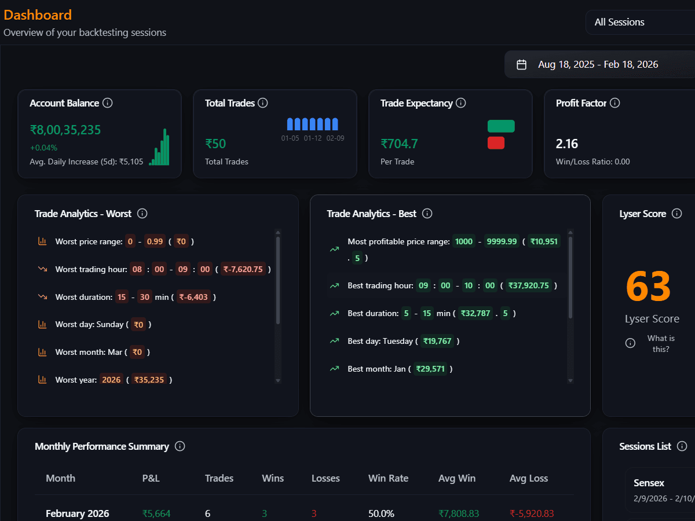Viewport: 695px width, 521px height.
Task: Click the green bars sparkline under Account Balance
Action: (159, 149)
